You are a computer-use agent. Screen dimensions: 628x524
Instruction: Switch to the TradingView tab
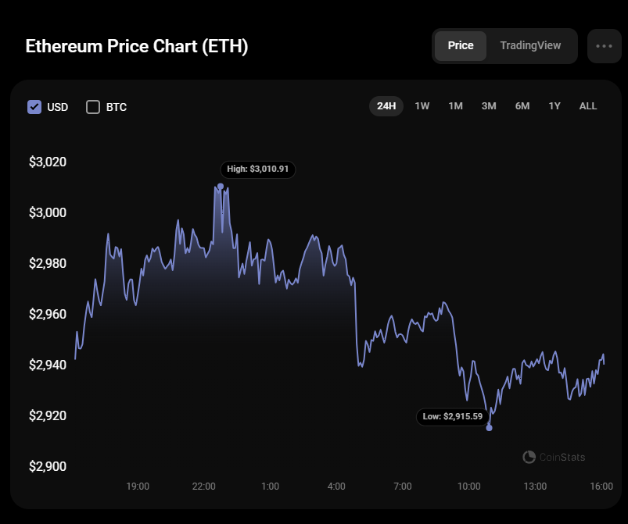(530, 45)
